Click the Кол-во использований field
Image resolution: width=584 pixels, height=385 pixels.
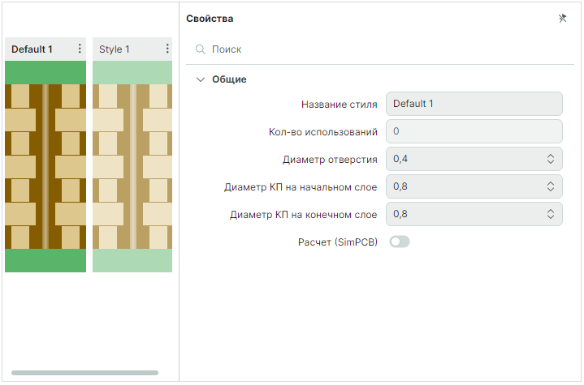point(474,131)
